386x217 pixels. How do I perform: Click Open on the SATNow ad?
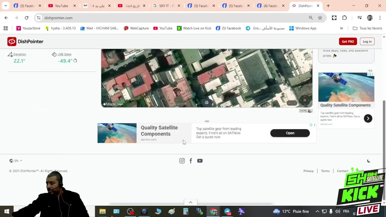[290, 133]
